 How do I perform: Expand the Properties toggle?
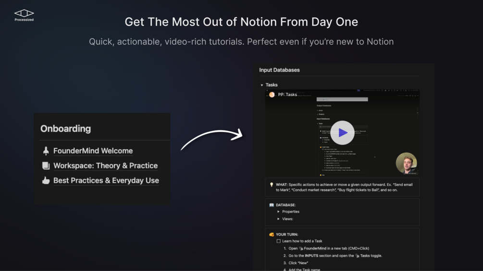point(278,212)
